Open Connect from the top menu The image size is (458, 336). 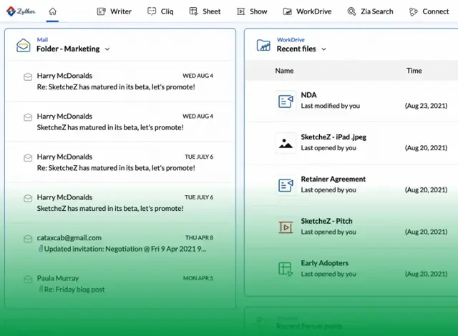pyautogui.click(x=436, y=11)
